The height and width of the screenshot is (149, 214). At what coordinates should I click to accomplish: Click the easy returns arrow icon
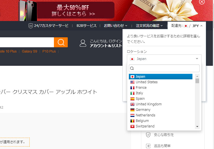(x=148, y=146)
